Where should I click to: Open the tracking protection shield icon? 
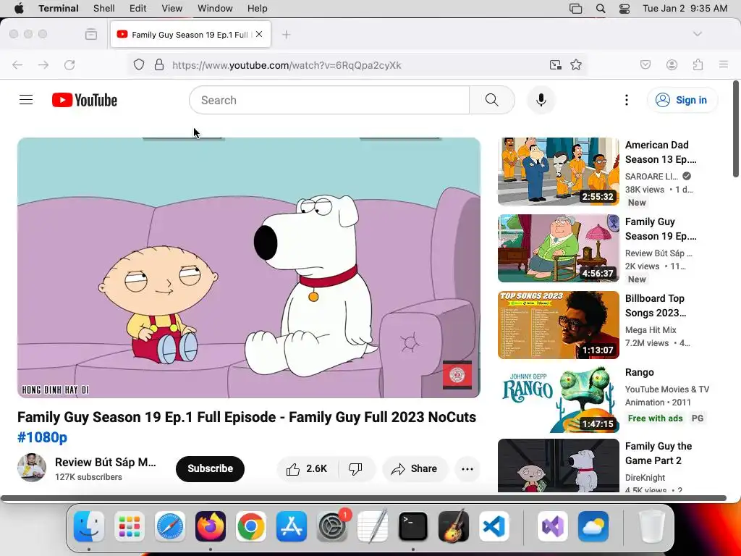pos(138,64)
